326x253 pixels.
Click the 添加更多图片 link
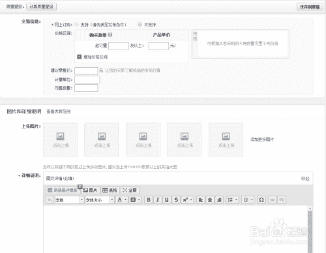tap(262, 140)
